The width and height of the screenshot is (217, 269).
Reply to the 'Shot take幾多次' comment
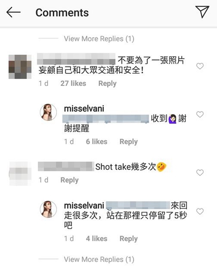pyautogui.click(x=70, y=180)
